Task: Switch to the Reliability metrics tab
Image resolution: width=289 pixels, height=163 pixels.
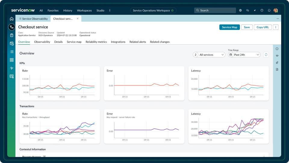Action: [96, 42]
